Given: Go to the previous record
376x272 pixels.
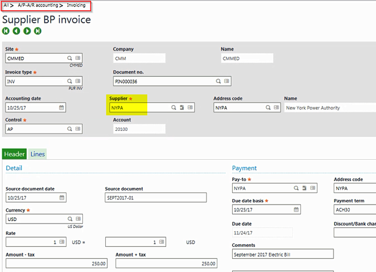Looking at the screenshot, I should coord(16,31).
